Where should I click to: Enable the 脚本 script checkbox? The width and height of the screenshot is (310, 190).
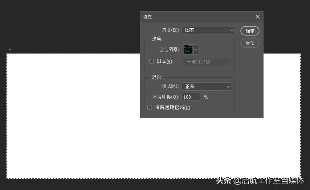coord(151,61)
